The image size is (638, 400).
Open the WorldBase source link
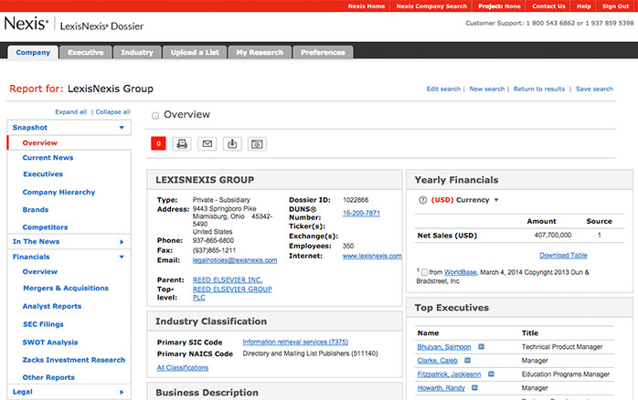[460, 272]
